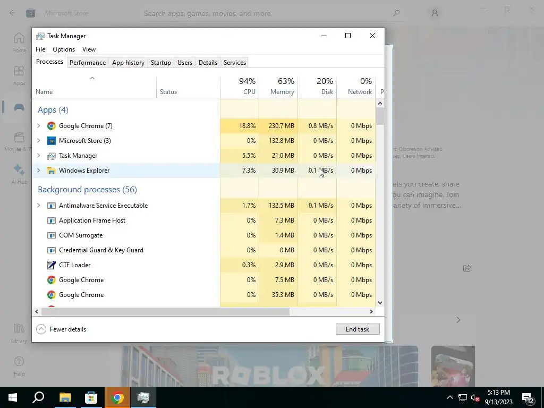544x408 pixels.
Task: Open the View menu
Action: (89, 49)
